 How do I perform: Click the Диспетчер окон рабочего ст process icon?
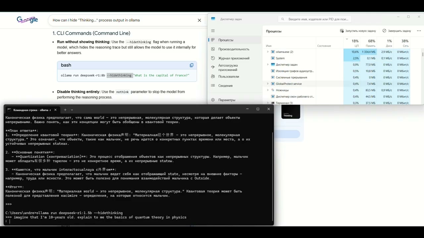point(273,97)
